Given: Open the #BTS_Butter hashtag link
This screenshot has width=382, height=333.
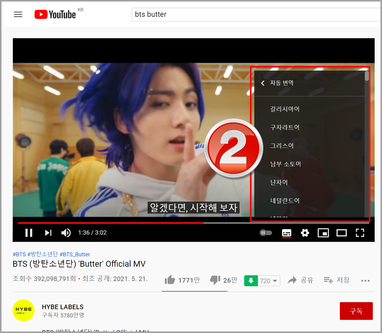Looking at the screenshot, I should tap(75, 254).
